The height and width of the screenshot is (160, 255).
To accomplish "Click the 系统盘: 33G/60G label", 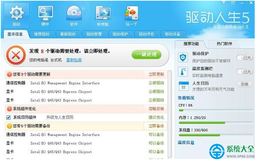I will pos(193,130).
